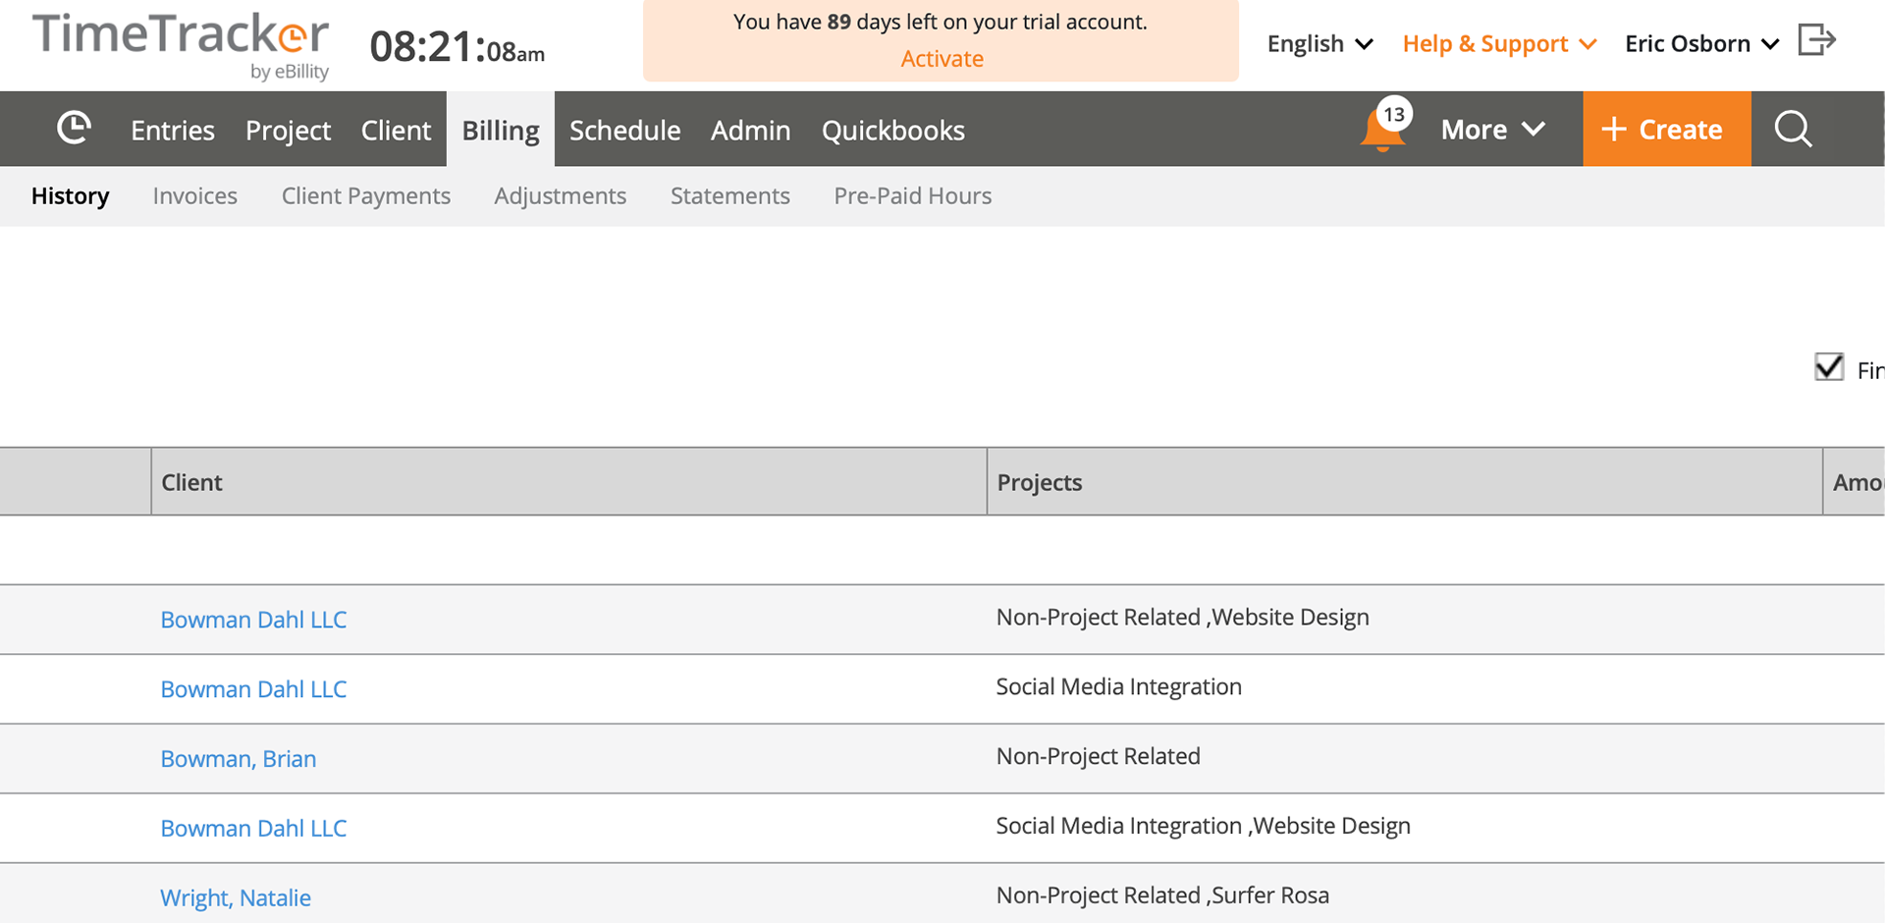Click the Activate trial link

pos(942,59)
